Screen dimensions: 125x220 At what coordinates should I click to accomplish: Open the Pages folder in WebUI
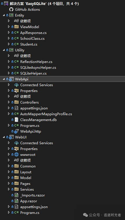[x=25, y=183]
